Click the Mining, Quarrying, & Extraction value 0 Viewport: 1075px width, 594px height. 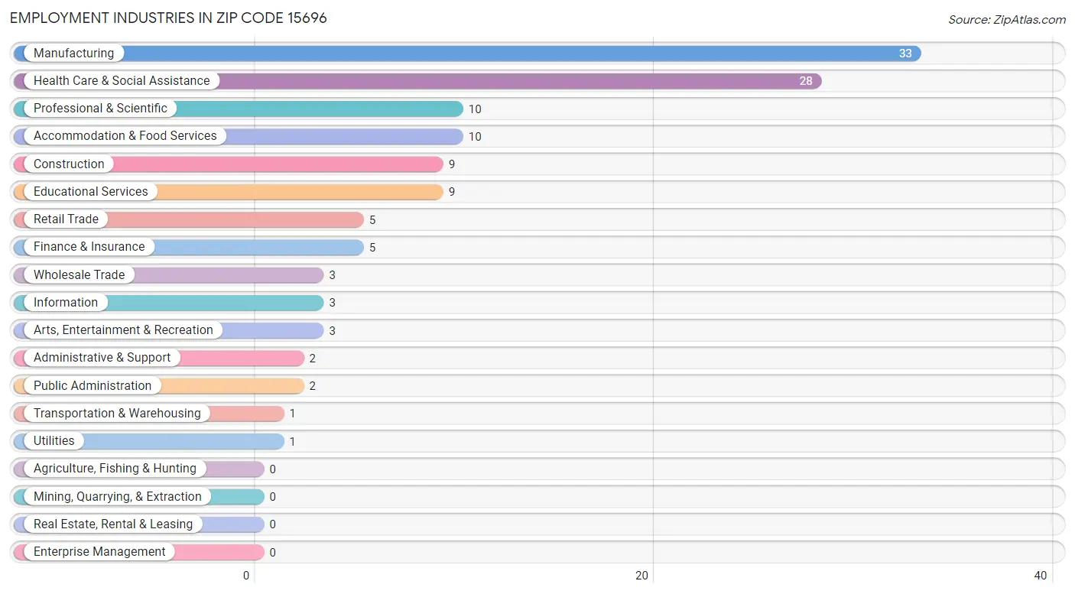click(273, 497)
